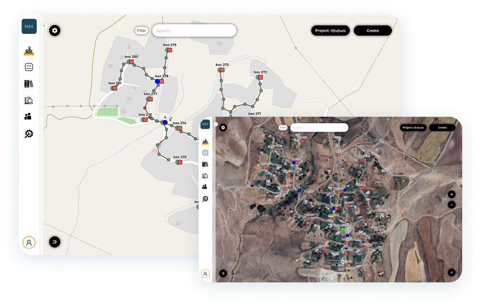Viewport: 481px width, 305px height.
Task: Open wrench-gear maintenance icon in street-map sidebar
Action: click(29, 134)
